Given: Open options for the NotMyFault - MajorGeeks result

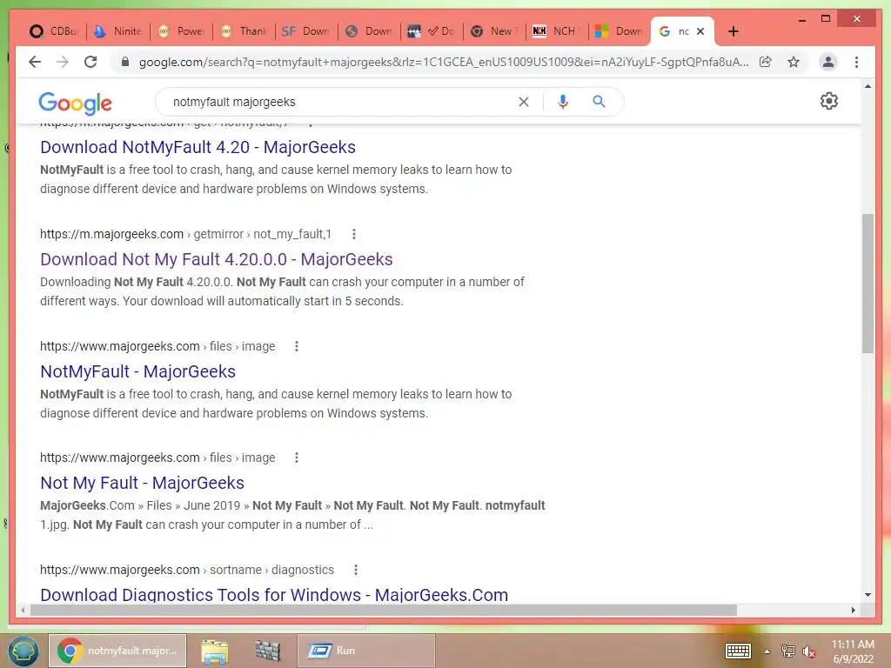Looking at the screenshot, I should pyautogui.click(x=297, y=346).
